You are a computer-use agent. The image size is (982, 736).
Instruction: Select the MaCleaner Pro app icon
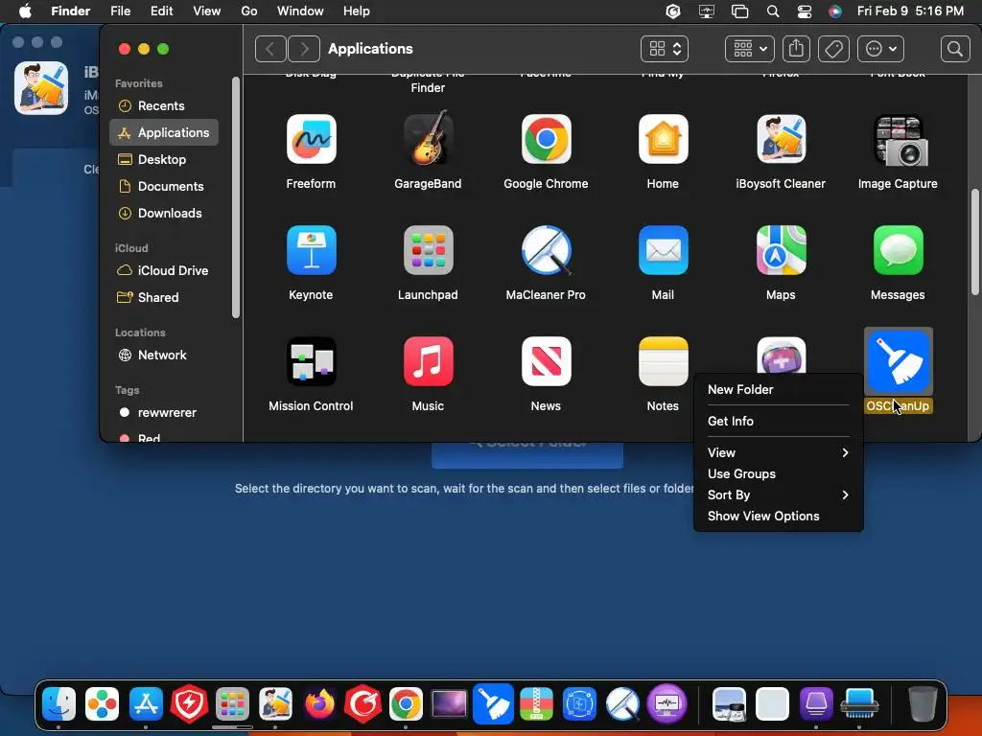coord(546,250)
